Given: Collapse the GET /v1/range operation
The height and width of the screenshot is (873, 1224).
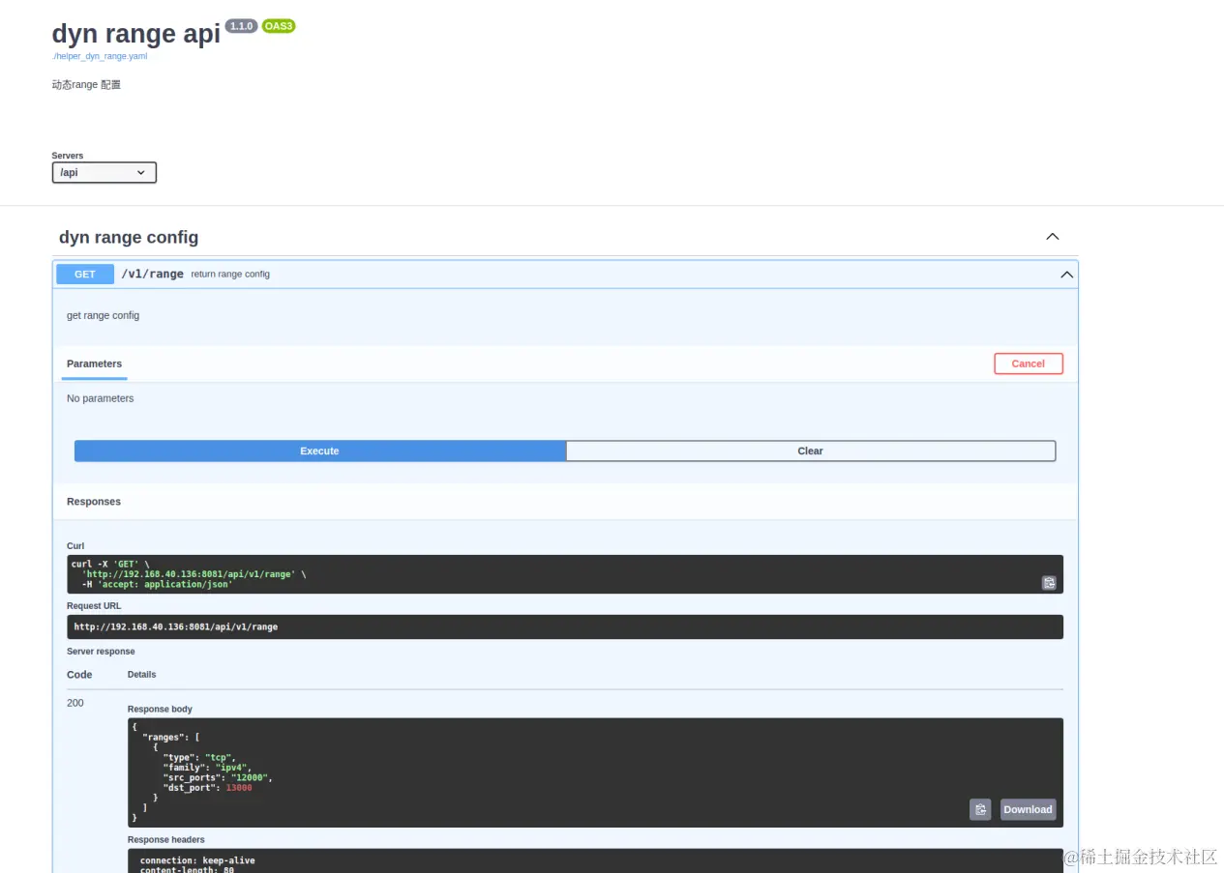Looking at the screenshot, I should pyautogui.click(x=1066, y=275).
